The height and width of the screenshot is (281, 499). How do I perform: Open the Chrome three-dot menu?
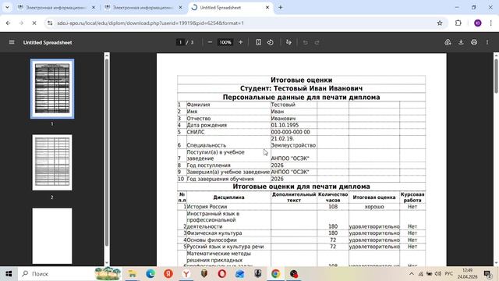[x=490, y=23]
